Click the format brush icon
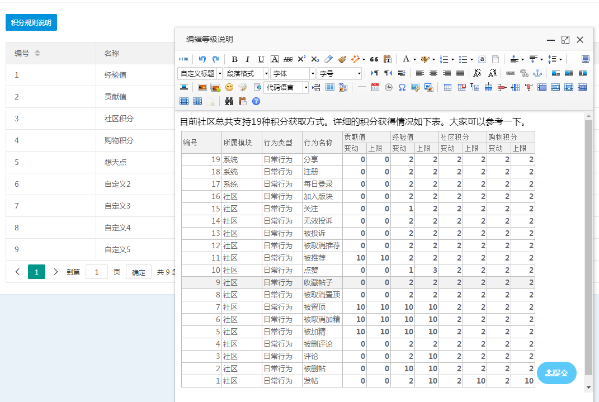Screen dimensions: 599x402 (342, 59)
